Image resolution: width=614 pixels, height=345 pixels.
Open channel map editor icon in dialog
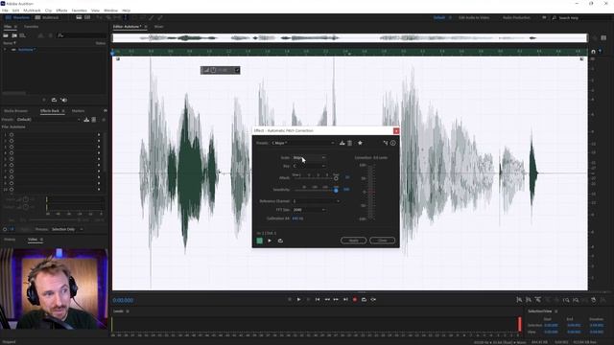click(x=386, y=143)
